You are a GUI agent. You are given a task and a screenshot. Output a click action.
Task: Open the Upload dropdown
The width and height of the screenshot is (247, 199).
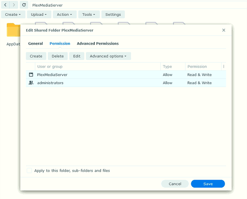(x=39, y=14)
